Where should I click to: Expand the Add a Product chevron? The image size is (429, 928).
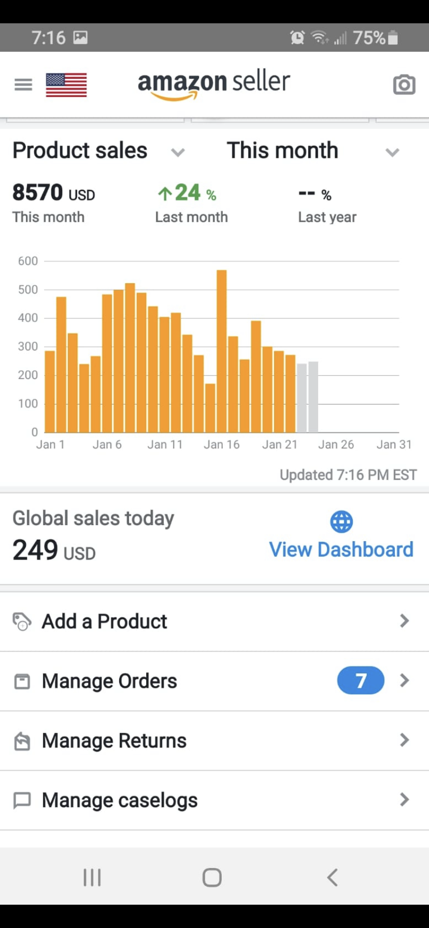(405, 621)
